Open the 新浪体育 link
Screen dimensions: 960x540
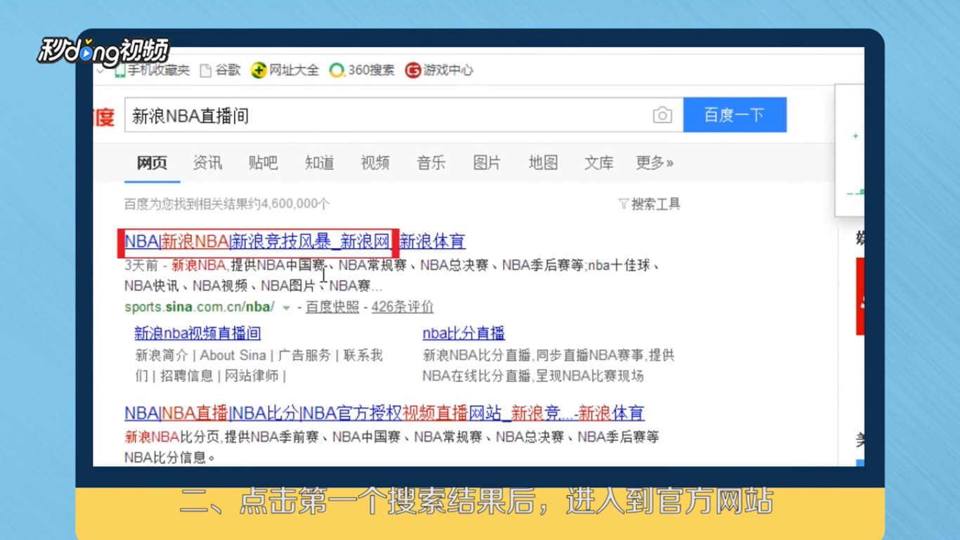pos(433,241)
